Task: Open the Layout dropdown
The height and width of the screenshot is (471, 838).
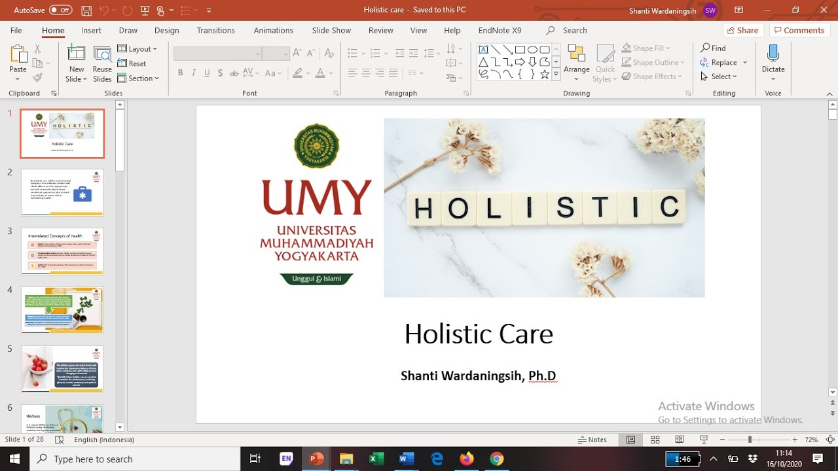Action: 137,49
